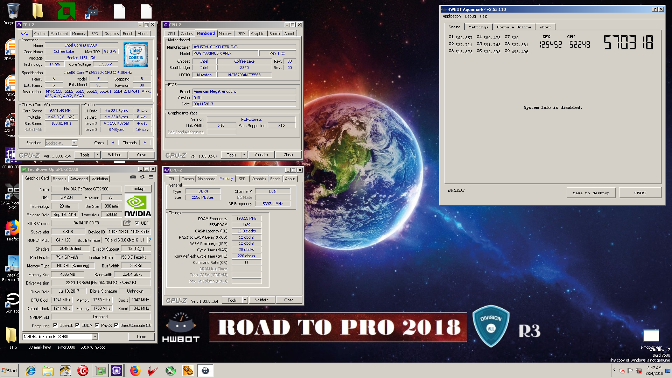The height and width of the screenshot is (378, 672).
Task: Open the Help menu in Aquamark
Action: click(x=483, y=16)
